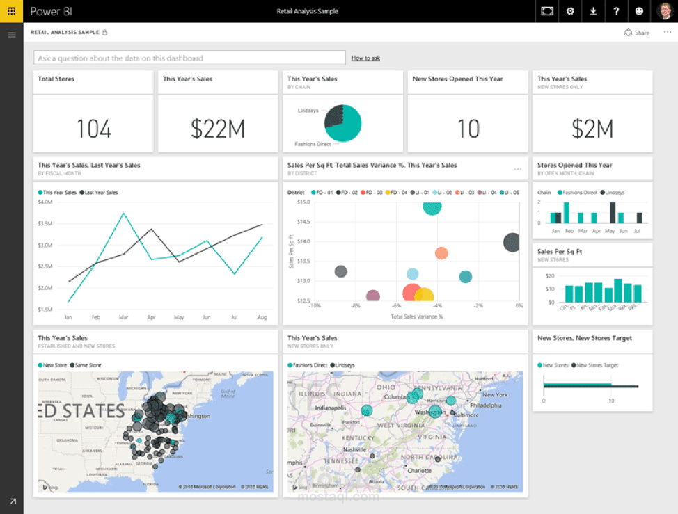Expand the left navigation hamburger menu

pos(11,34)
